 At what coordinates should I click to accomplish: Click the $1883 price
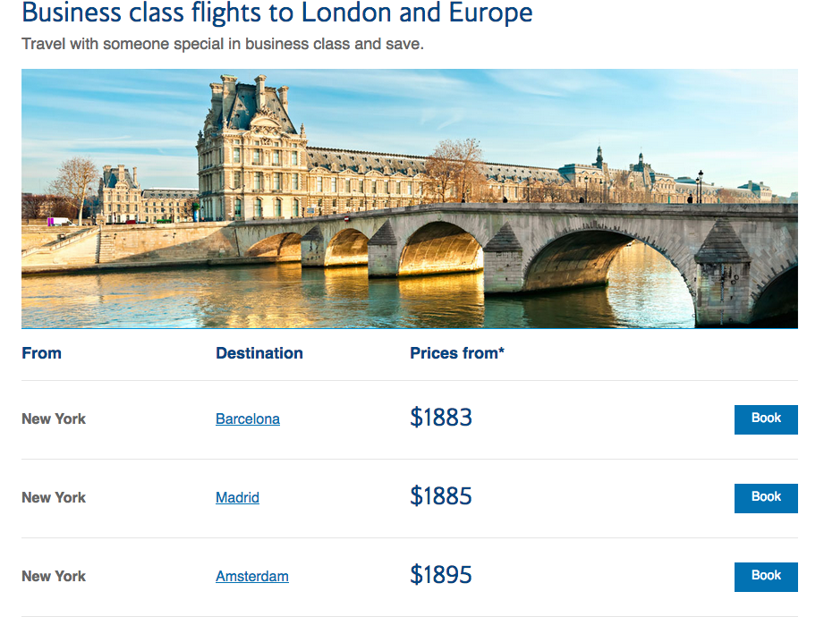click(440, 418)
